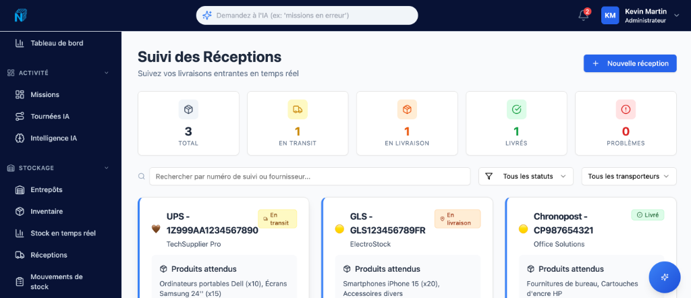Viewport: 691px width, 298px height.
Task: Click the Réceptions truck icon
Action: click(20, 256)
